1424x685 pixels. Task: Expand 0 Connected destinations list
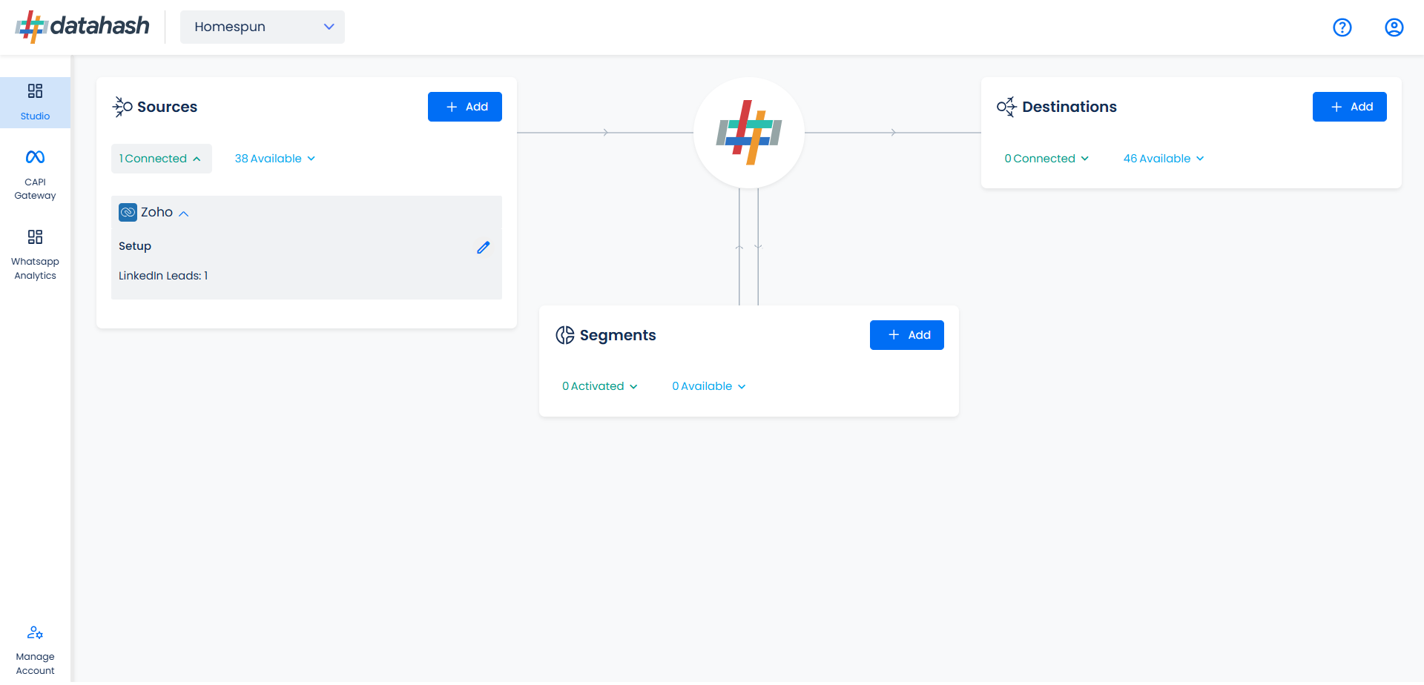(x=1046, y=159)
